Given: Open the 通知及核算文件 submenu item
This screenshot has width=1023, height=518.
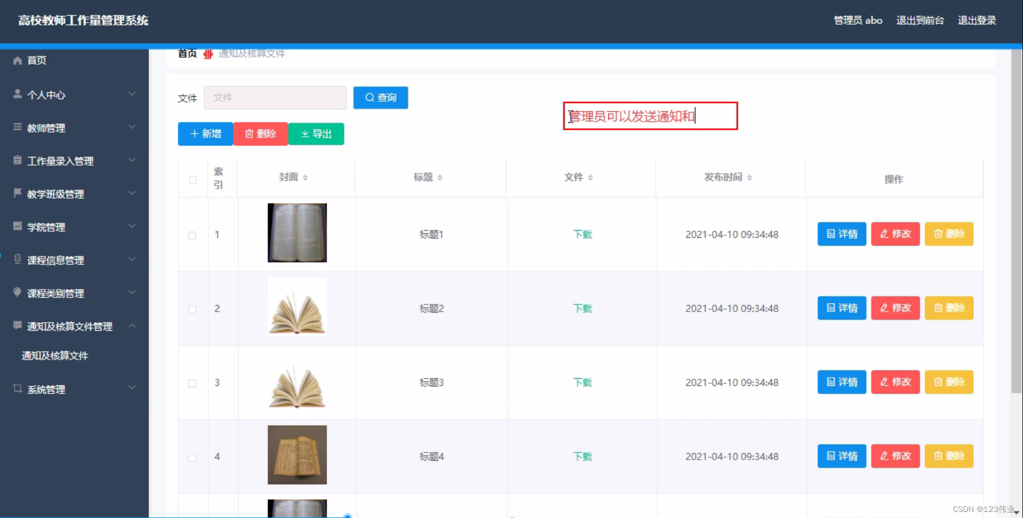Looking at the screenshot, I should (55, 356).
